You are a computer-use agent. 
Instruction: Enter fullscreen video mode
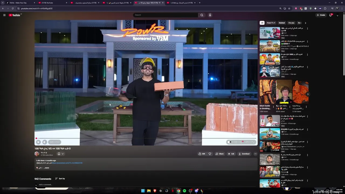click(253, 142)
